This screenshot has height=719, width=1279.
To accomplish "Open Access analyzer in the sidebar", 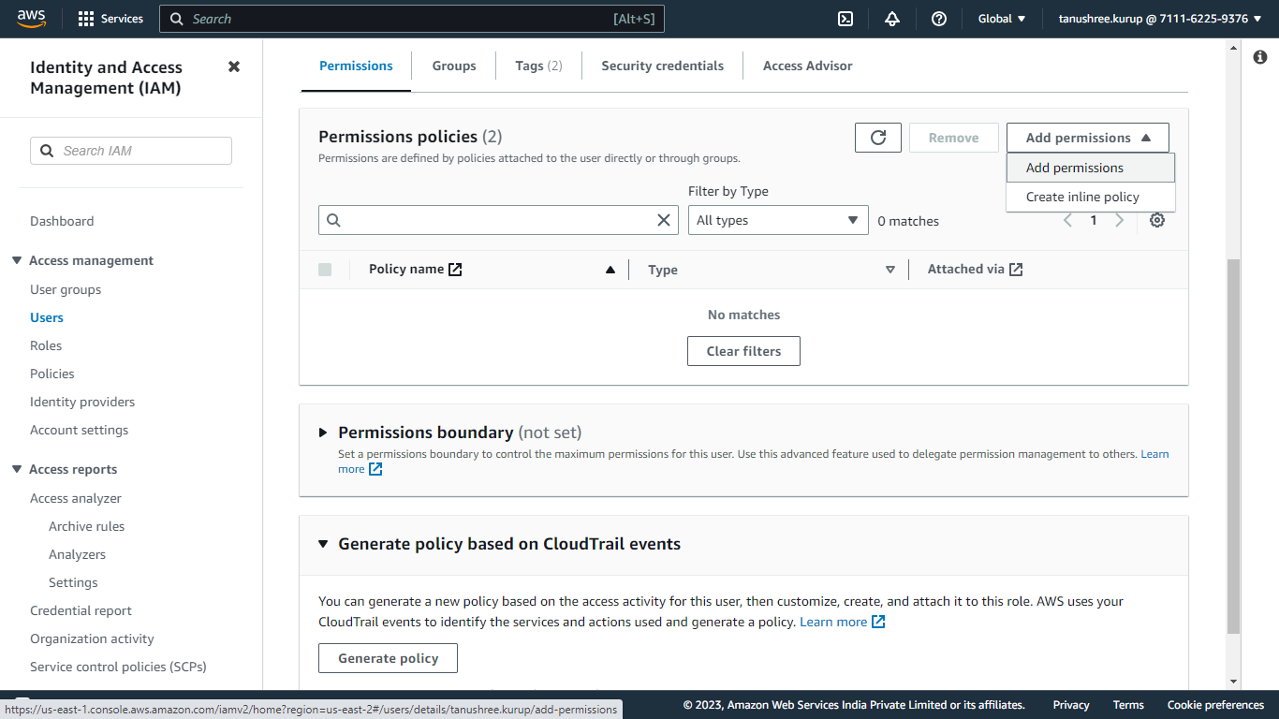I will pyautogui.click(x=76, y=498).
